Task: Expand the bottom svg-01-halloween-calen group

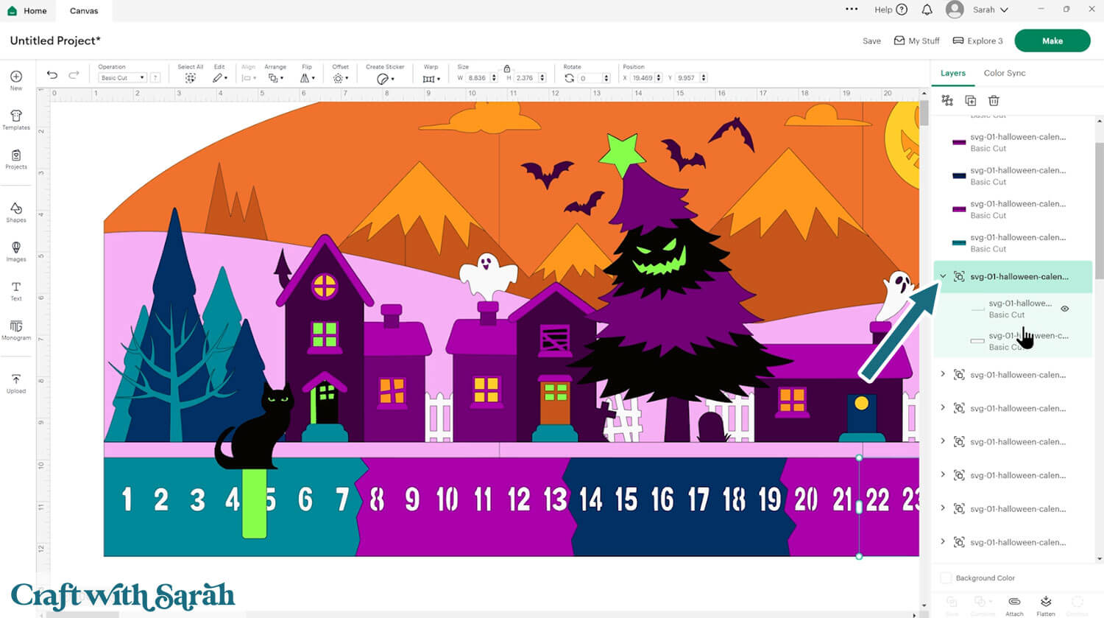Action: (x=944, y=542)
